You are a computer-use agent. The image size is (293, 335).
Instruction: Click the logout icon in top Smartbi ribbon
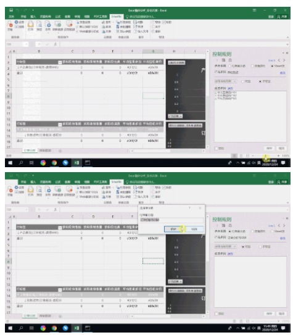coord(10,24)
